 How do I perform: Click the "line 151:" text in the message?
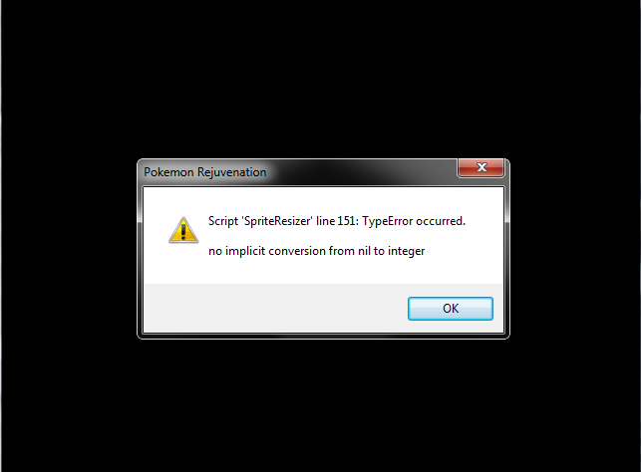[x=337, y=221]
